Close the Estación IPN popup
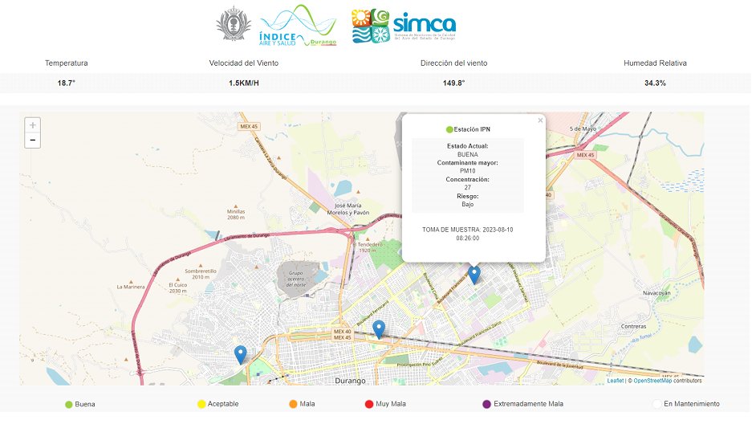Screen dimensions: 752x424 tap(540, 120)
